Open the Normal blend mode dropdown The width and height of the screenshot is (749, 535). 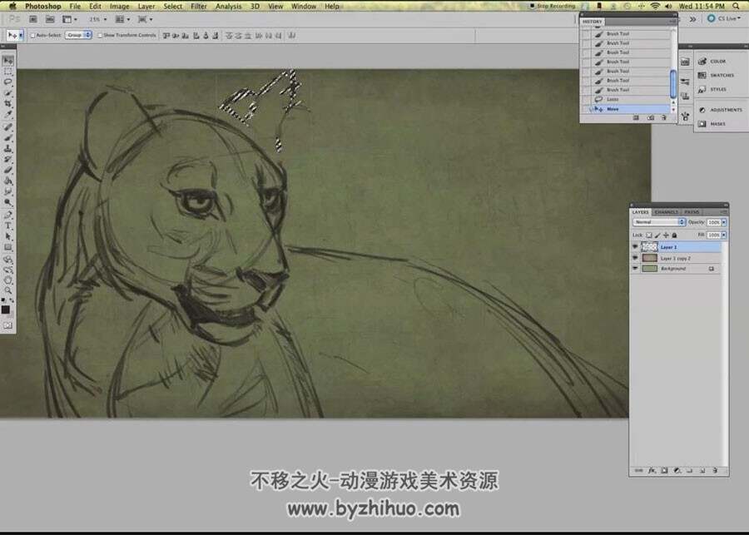659,222
